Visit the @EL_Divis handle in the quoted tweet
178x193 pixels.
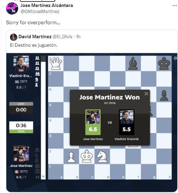click(x=63, y=37)
